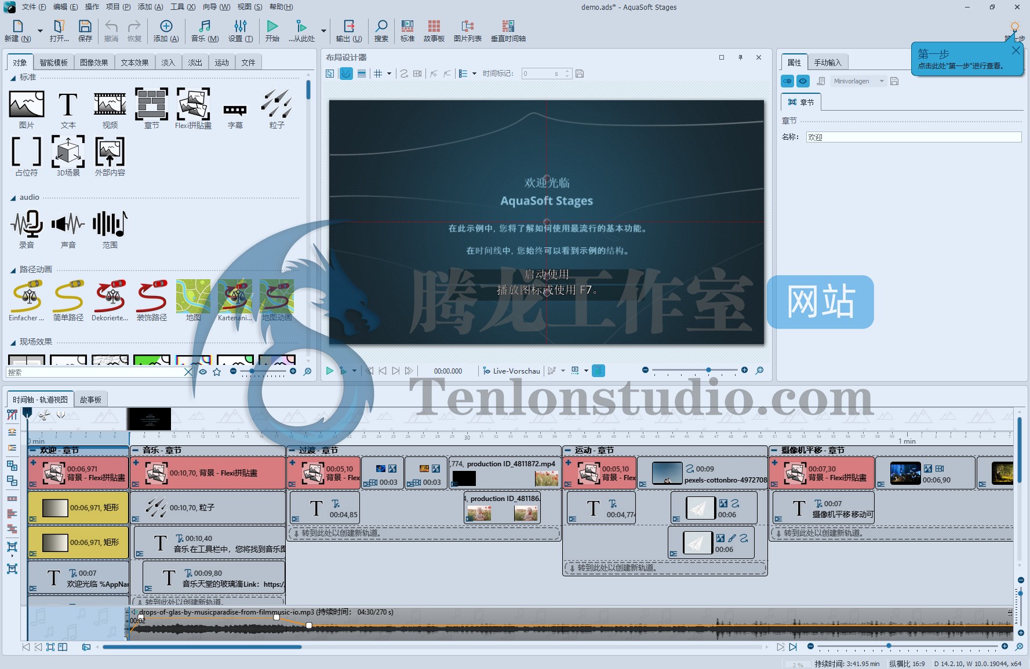1030x669 pixels.
Task: Click the selection tool in layout designer toolbar
Action: [x=330, y=74]
